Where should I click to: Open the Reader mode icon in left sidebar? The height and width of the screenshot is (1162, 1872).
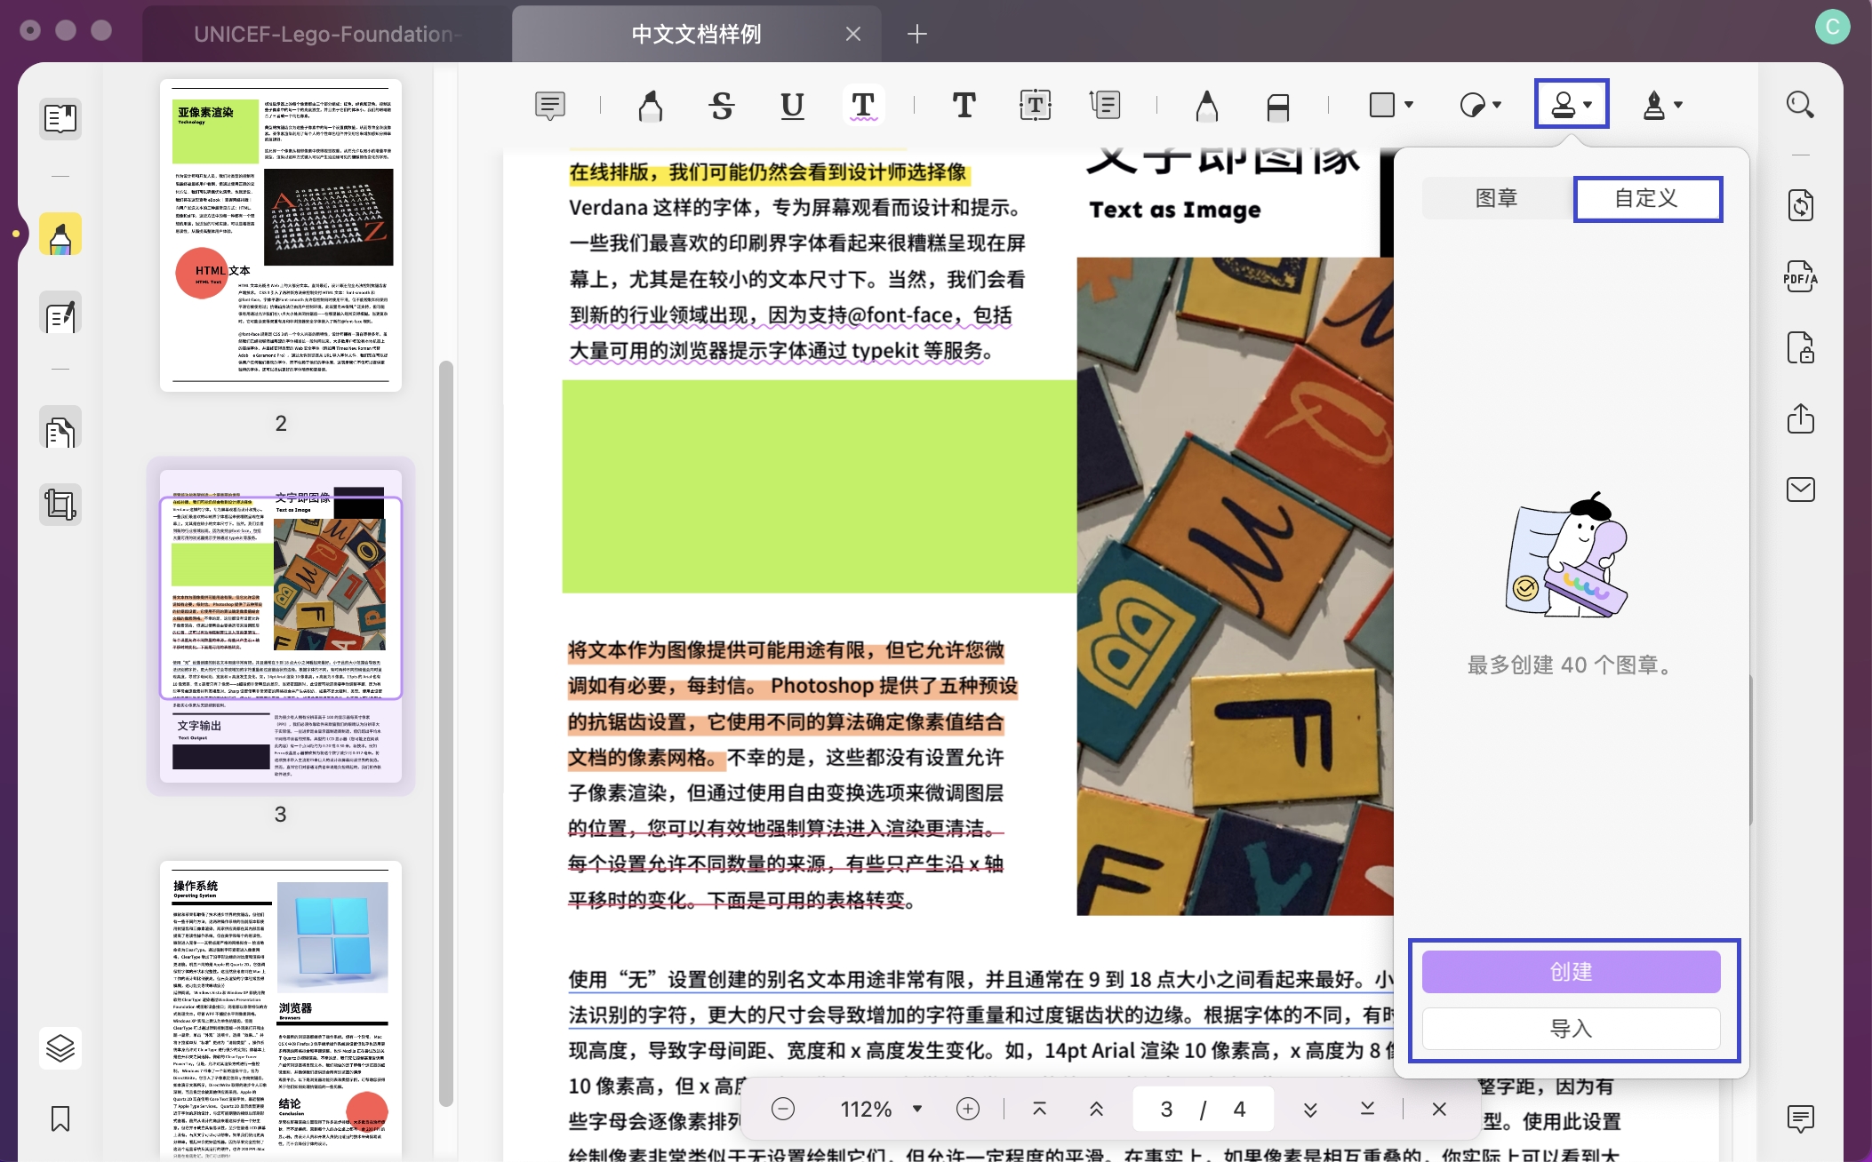pos(60,118)
